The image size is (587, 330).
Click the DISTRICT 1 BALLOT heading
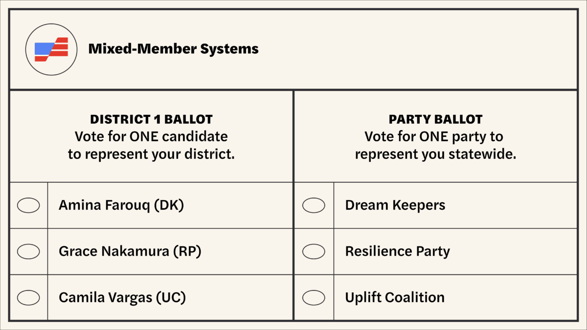(x=151, y=119)
